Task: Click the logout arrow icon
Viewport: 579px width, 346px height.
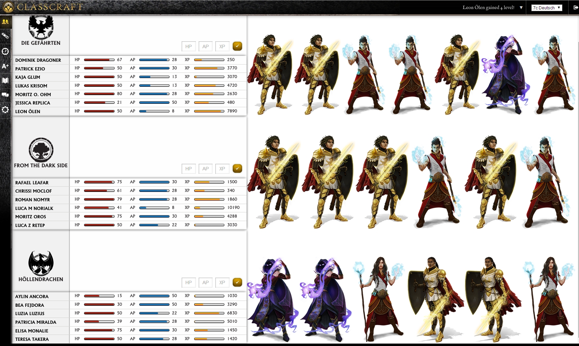Action: coord(576,7)
